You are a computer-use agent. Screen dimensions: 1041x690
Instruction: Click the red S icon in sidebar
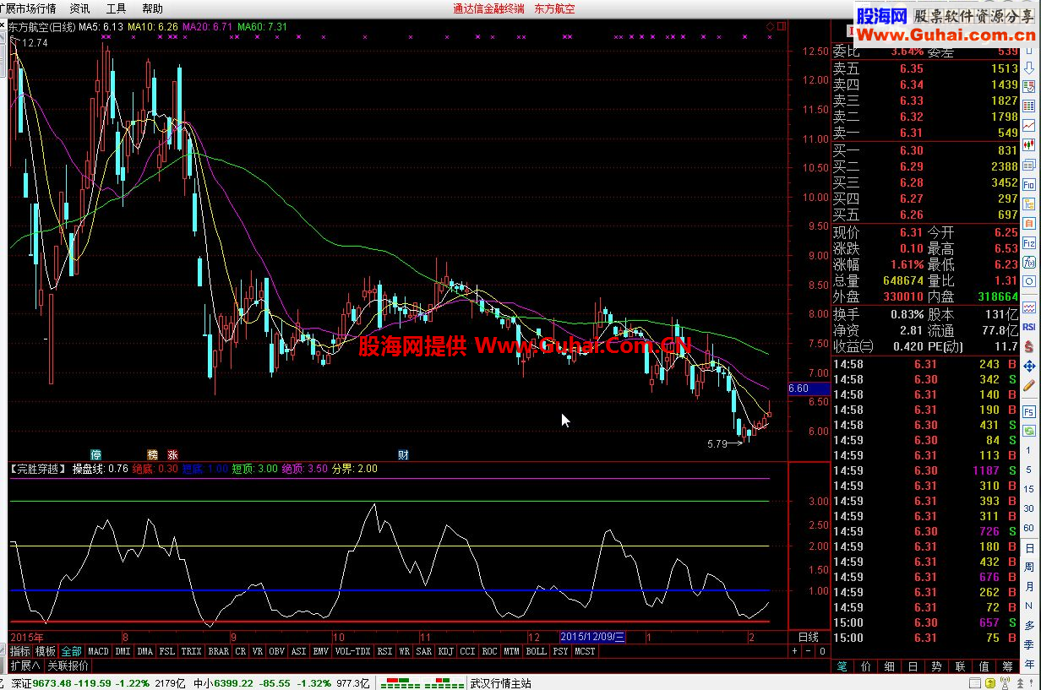pos(1029,345)
